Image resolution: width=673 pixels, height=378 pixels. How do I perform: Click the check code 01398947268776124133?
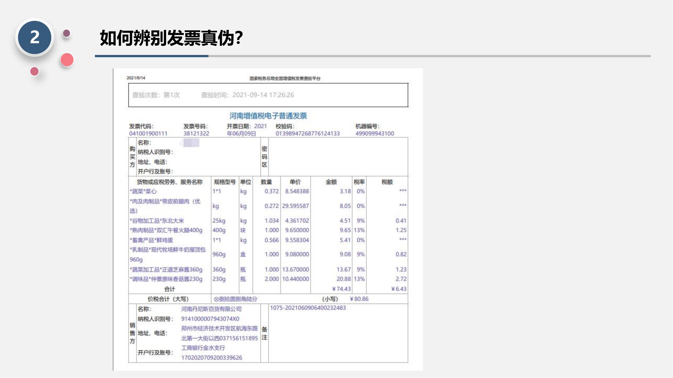308,134
